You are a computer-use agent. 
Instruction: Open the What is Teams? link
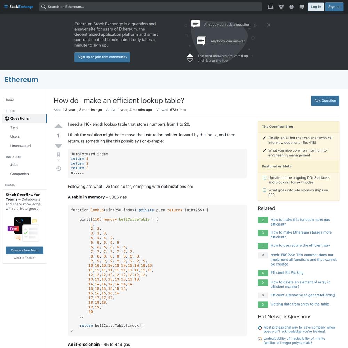point(24,258)
